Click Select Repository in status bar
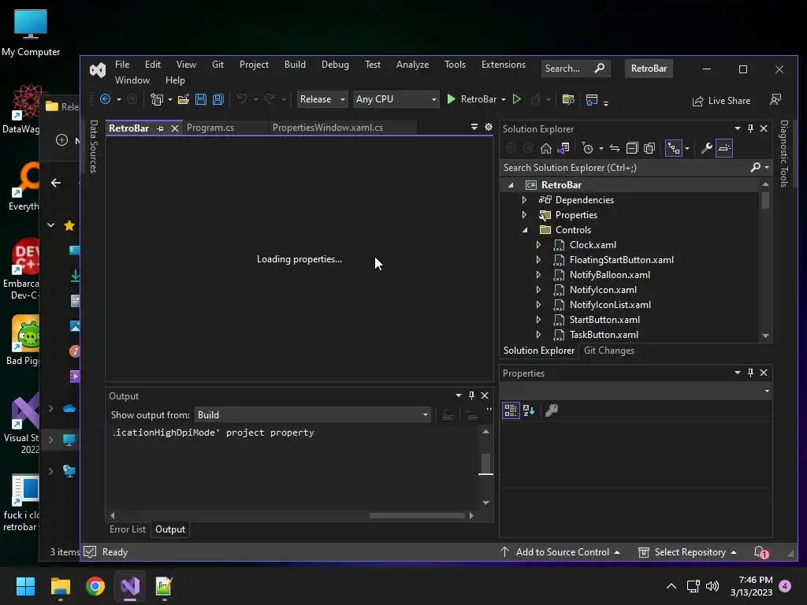807x605 pixels. point(687,552)
